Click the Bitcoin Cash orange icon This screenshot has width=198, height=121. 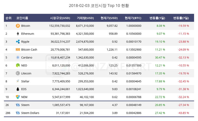click(x=18, y=50)
